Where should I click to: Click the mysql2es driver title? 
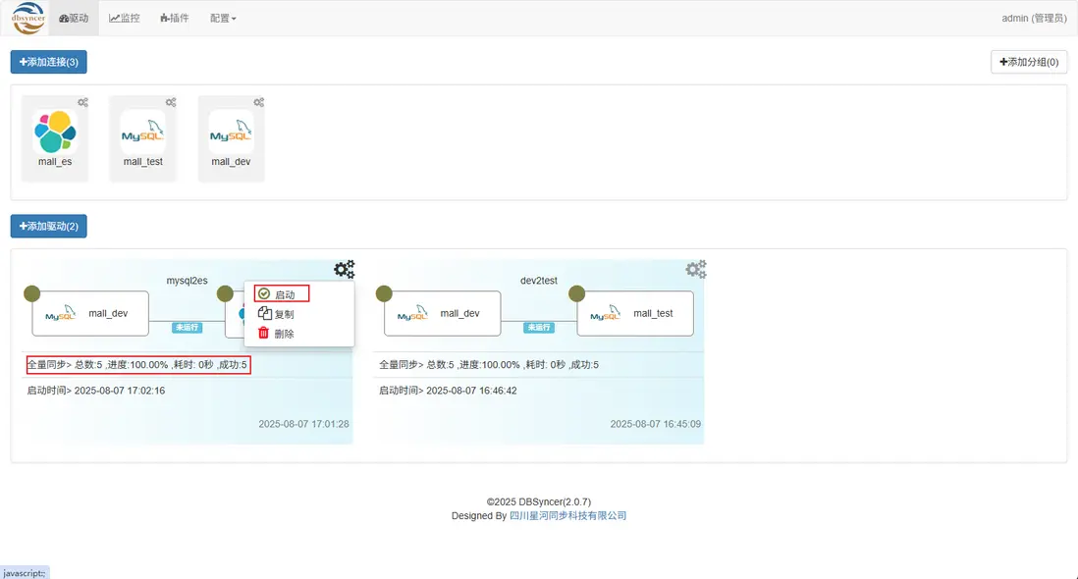coord(187,281)
